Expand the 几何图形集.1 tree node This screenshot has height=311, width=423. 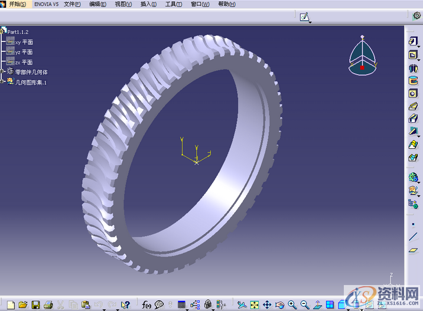(x=3, y=82)
